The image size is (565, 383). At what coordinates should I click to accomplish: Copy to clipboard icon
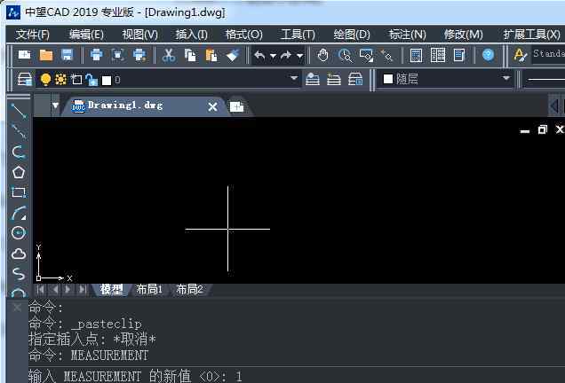(x=190, y=55)
